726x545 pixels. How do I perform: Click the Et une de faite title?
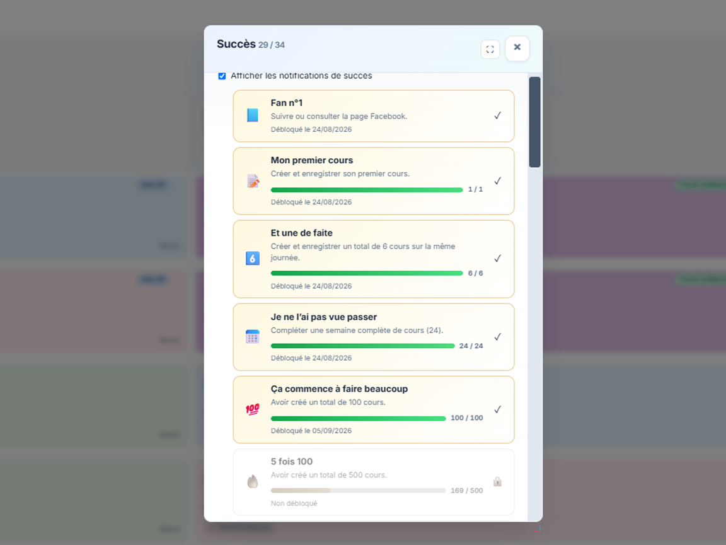click(301, 233)
